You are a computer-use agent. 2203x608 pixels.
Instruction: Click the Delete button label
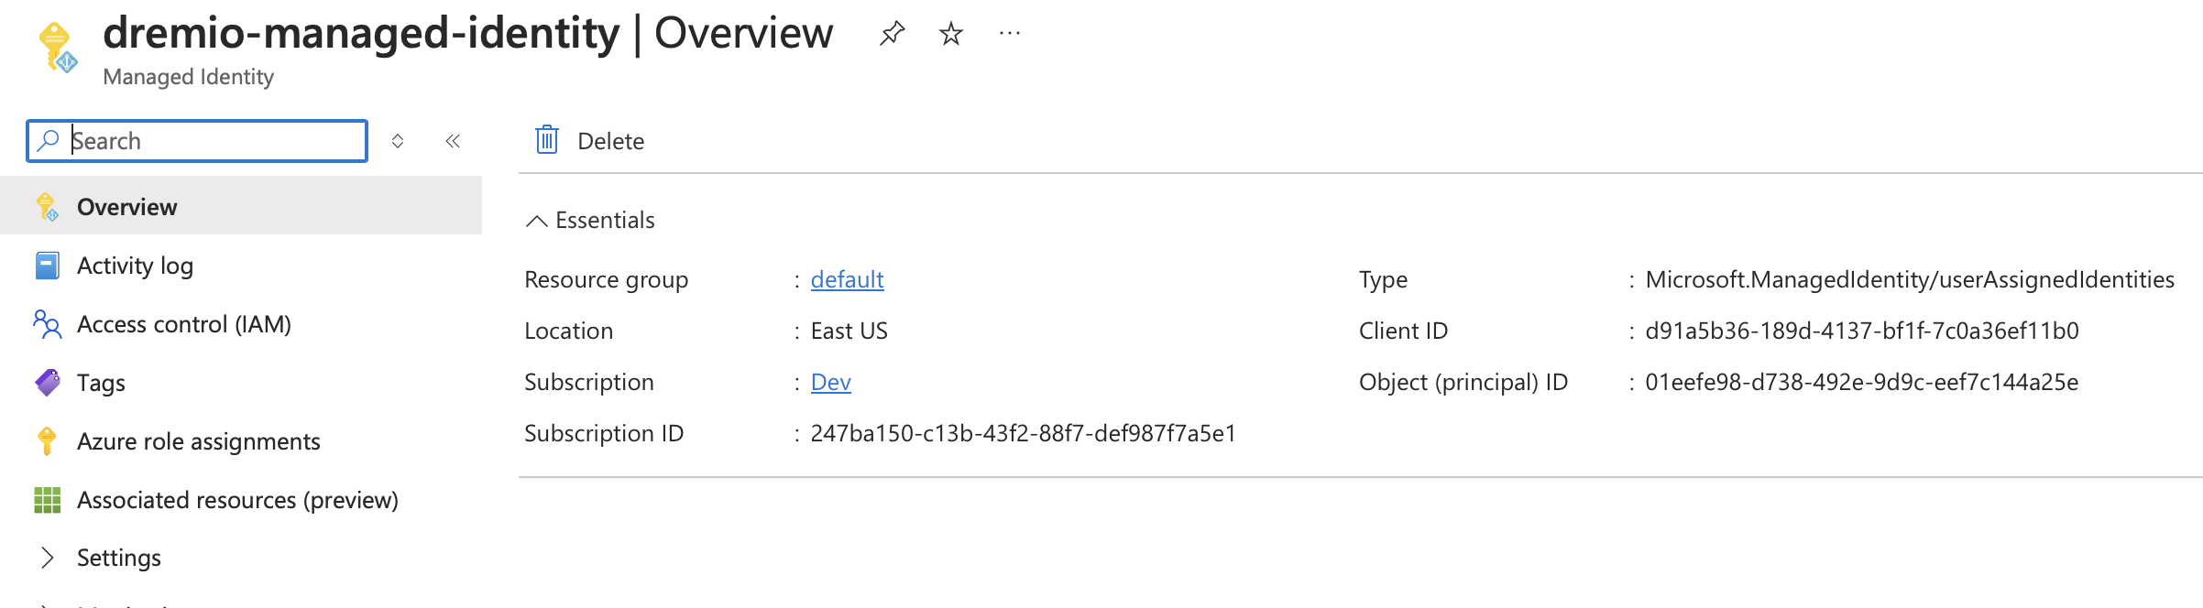[610, 141]
